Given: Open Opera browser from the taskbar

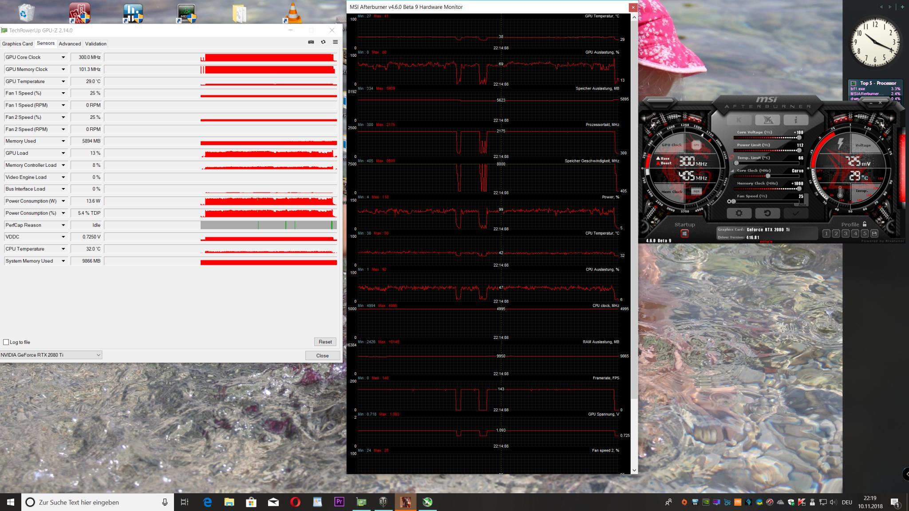Looking at the screenshot, I should [x=295, y=502].
